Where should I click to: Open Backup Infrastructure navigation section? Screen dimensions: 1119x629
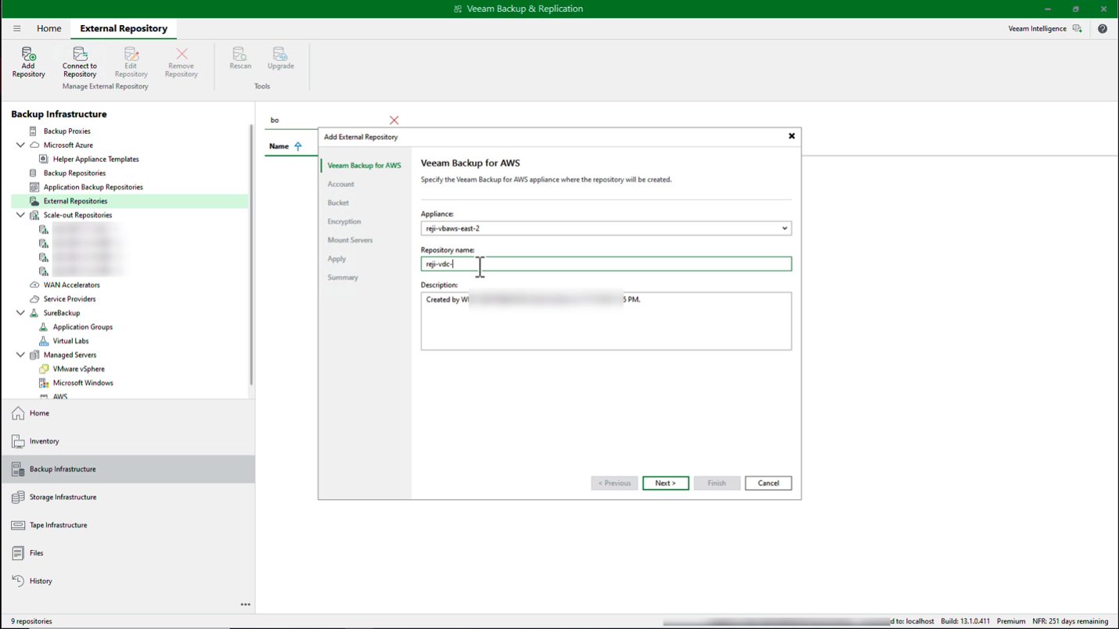point(128,469)
